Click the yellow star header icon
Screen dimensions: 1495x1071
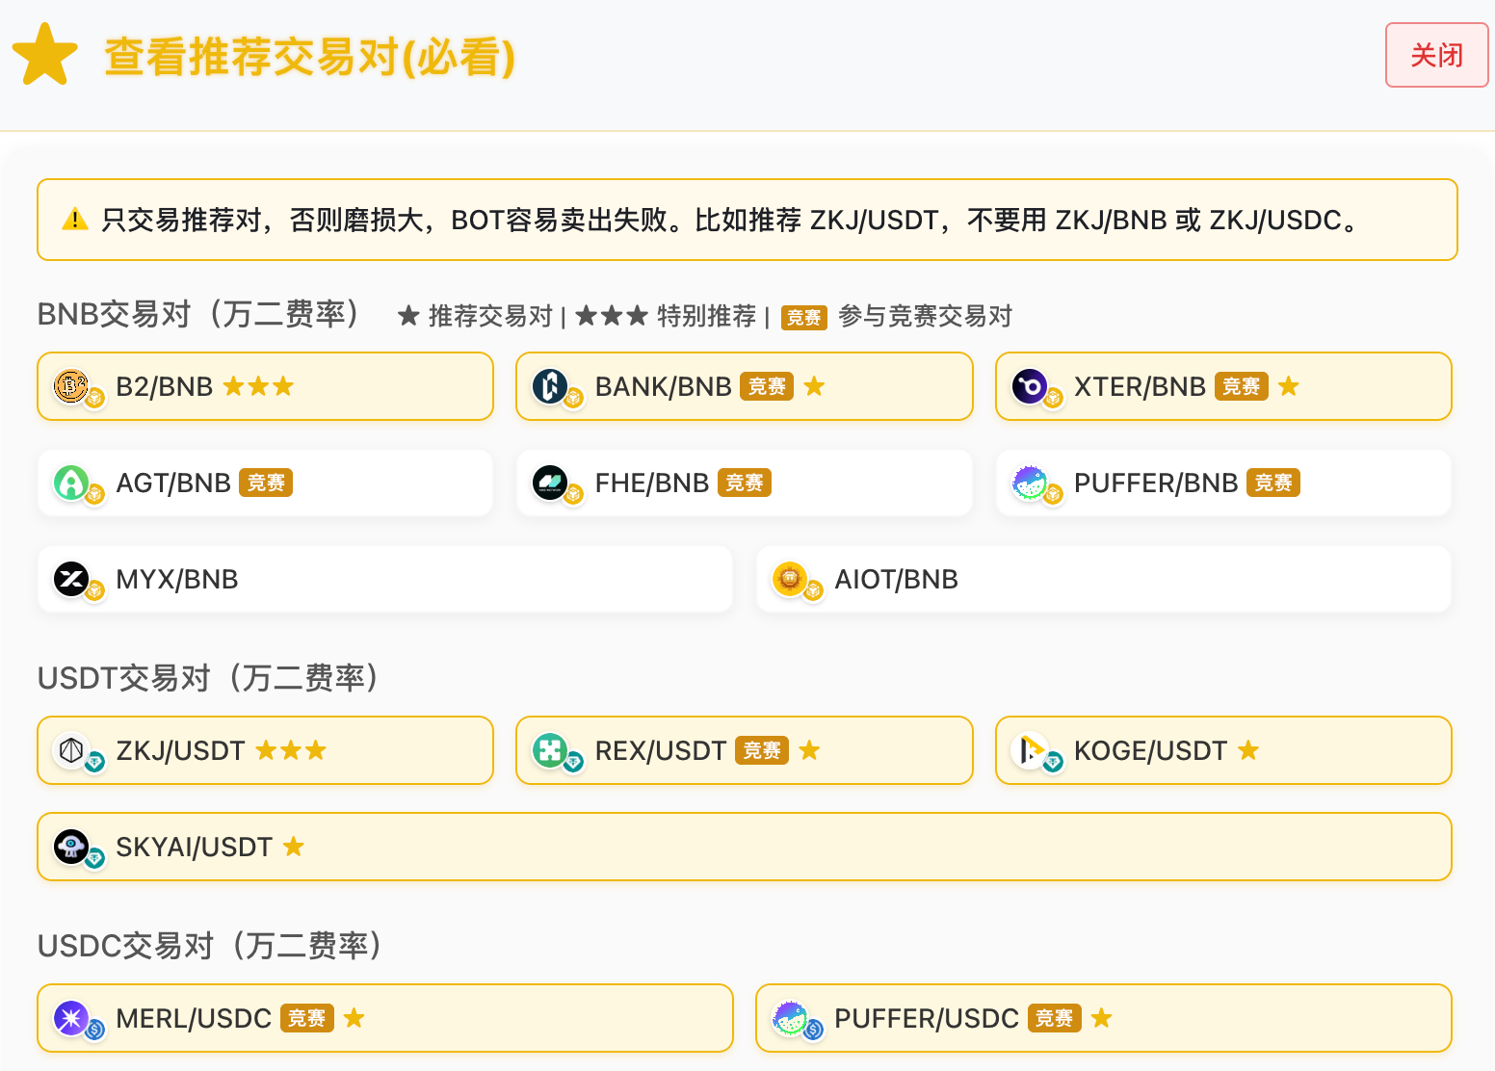tap(45, 56)
